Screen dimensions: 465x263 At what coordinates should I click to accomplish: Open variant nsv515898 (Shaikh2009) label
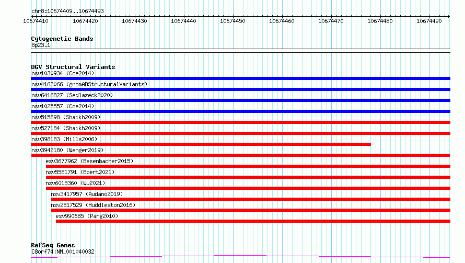pyautogui.click(x=66, y=117)
